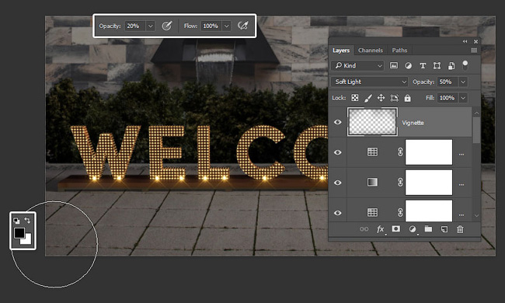Open the white background color picker

(x=28, y=241)
